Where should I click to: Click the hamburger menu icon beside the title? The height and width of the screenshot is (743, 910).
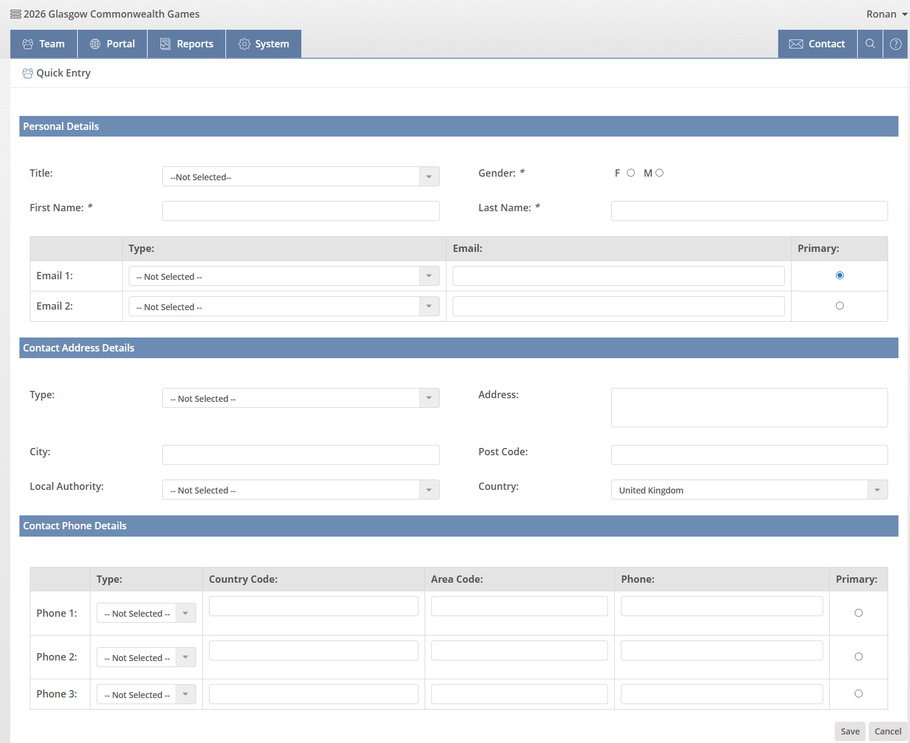(16, 14)
